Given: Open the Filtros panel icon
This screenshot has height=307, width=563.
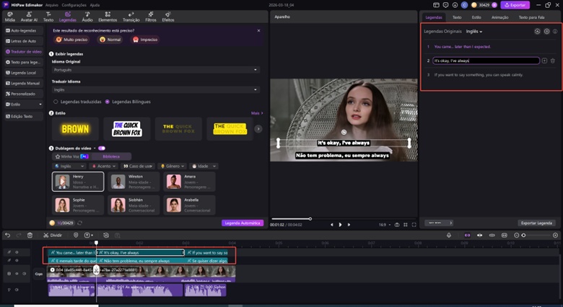Looking at the screenshot, I should coord(150,17).
